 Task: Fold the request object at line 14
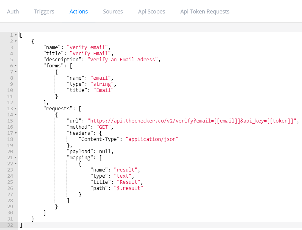tap(16, 115)
